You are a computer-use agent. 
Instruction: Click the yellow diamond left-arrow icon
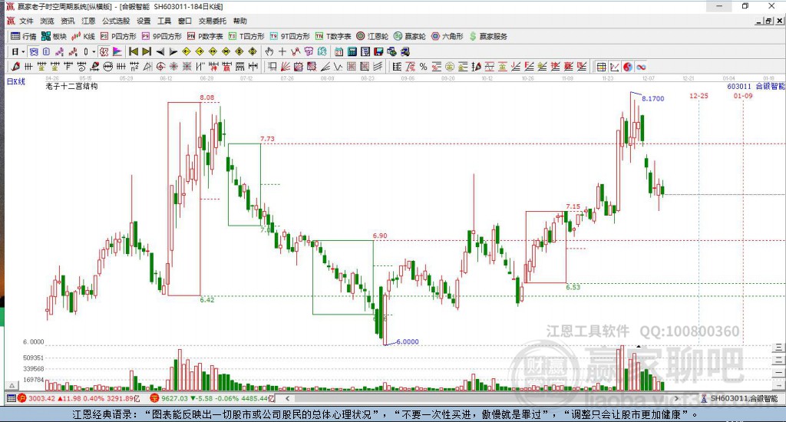tap(186, 51)
